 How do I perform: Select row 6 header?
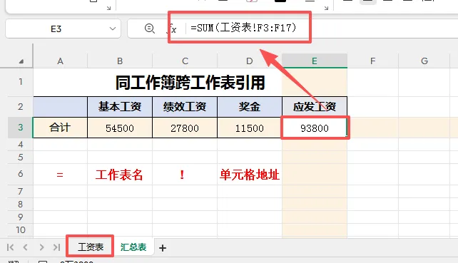coord(21,174)
